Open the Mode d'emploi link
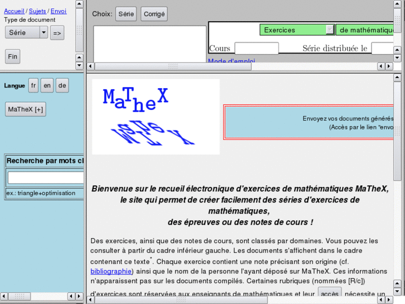This screenshot has height=304, width=405. tap(231, 61)
